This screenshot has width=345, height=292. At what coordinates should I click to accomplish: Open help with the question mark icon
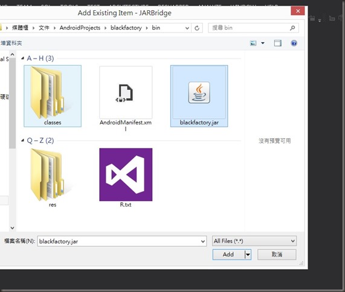pyautogui.click(x=294, y=43)
